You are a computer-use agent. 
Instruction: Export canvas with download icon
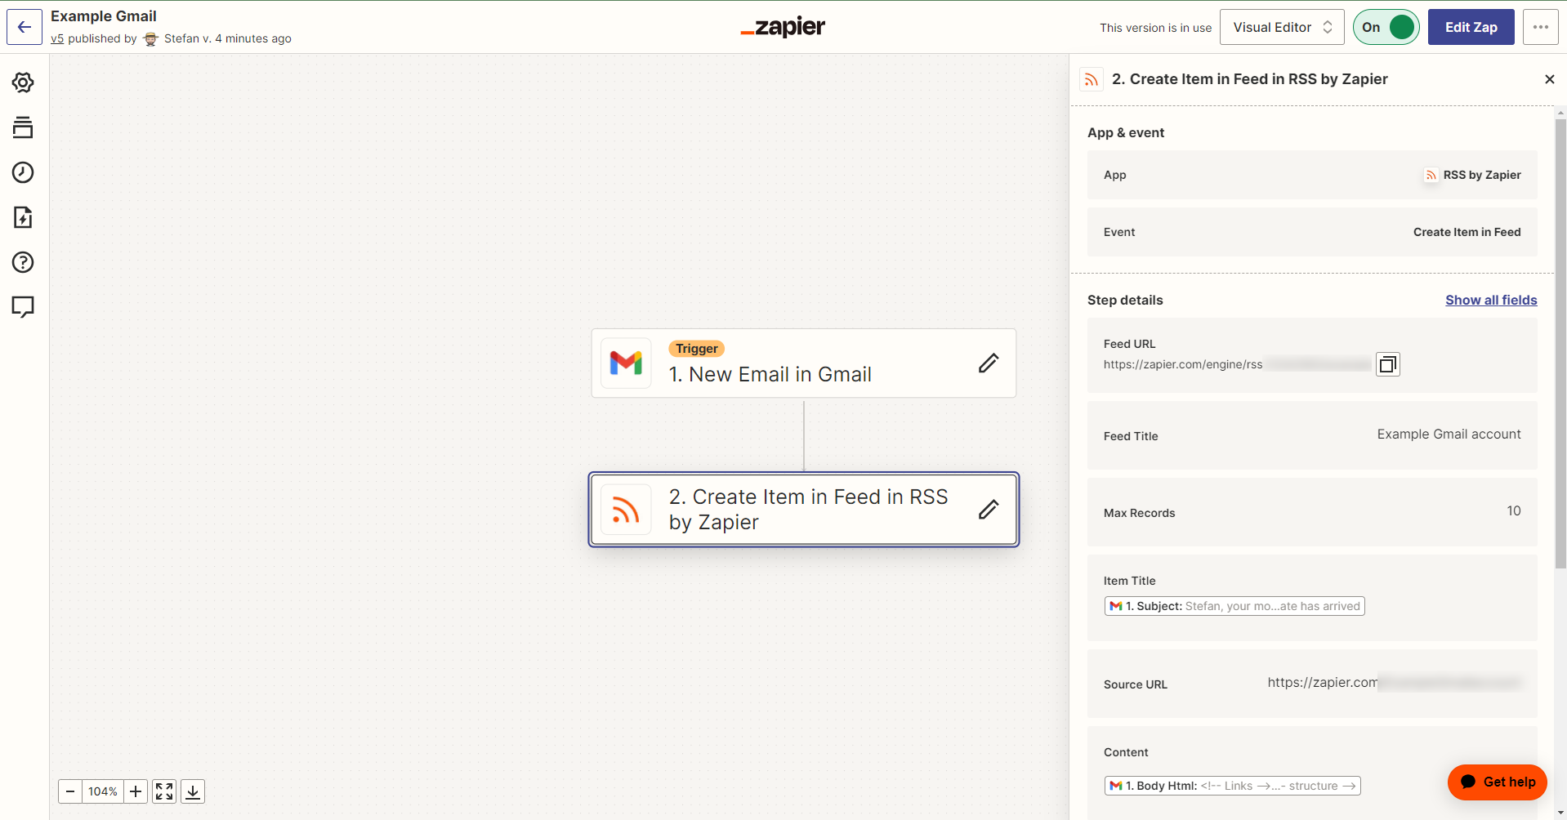[x=193, y=791]
